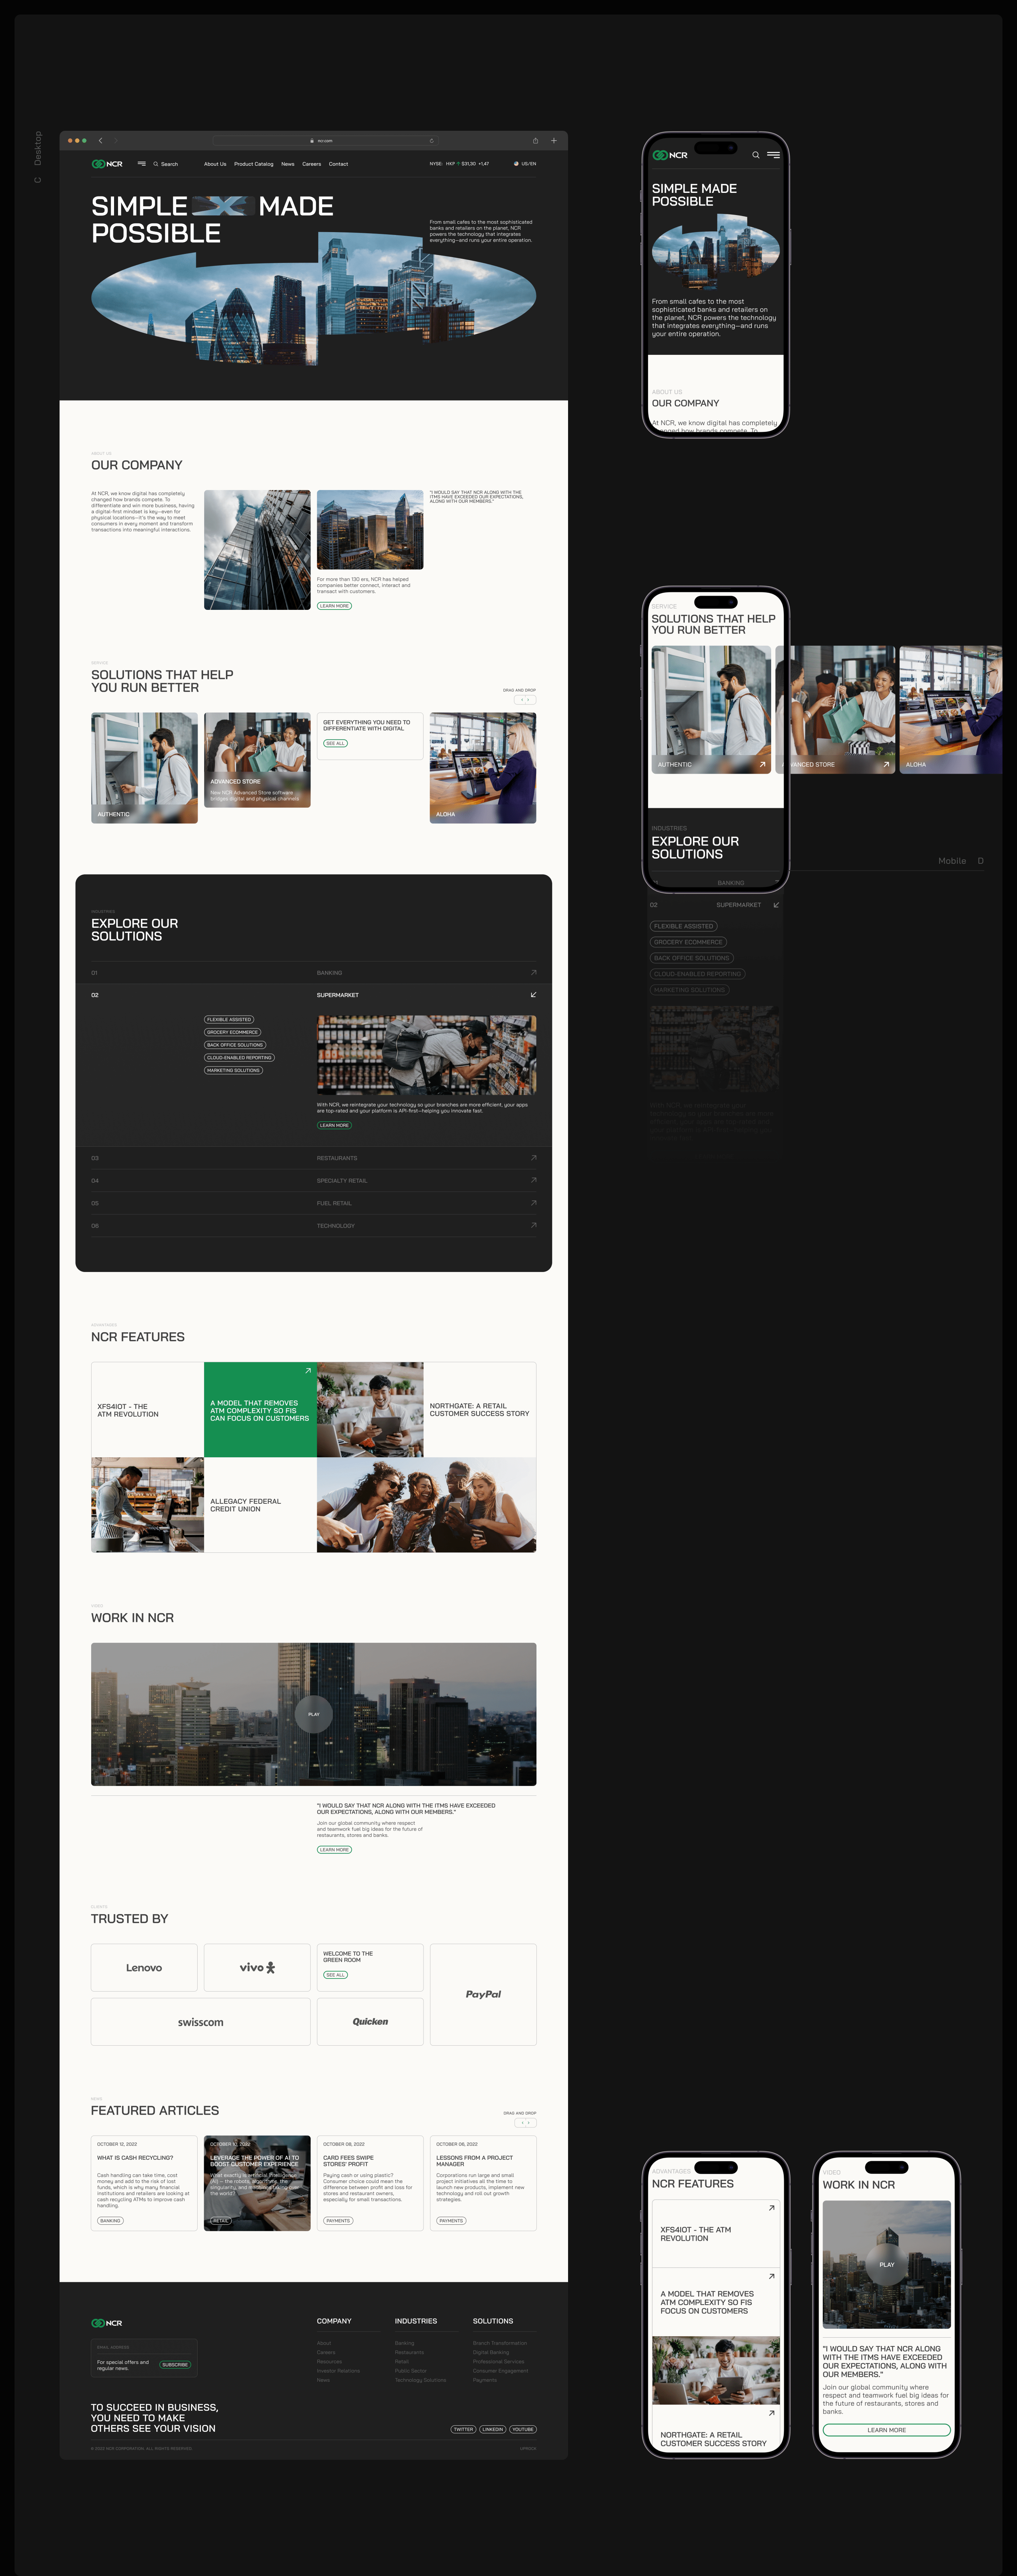Open Product Catalog nav item
The image size is (1017, 2576).
coord(253,164)
